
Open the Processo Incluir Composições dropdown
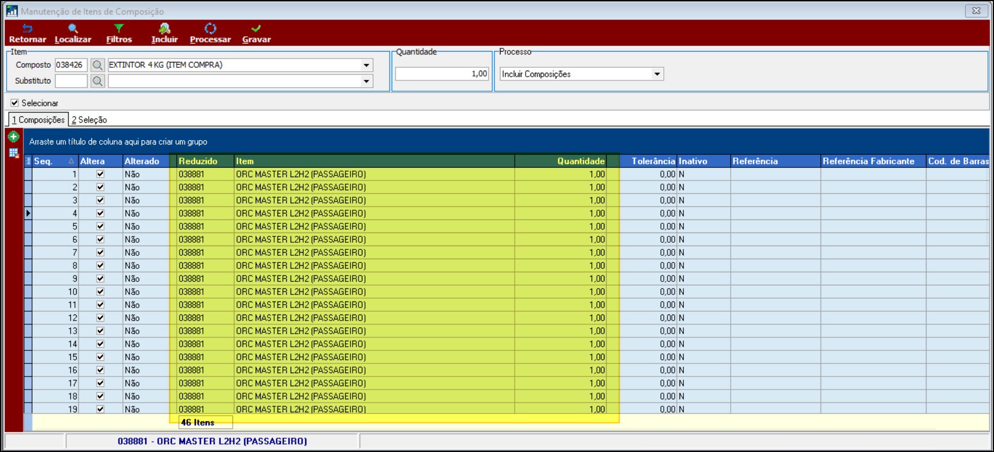[657, 74]
